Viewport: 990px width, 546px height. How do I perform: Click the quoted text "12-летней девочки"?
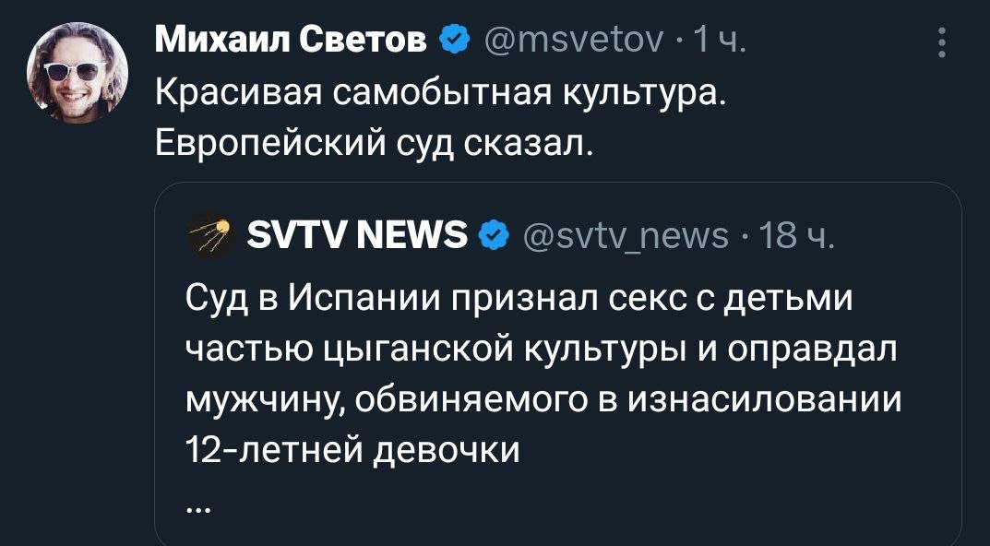tap(352, 450)
